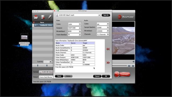
Task: Click the Delete button
Action: coord(68,76)
